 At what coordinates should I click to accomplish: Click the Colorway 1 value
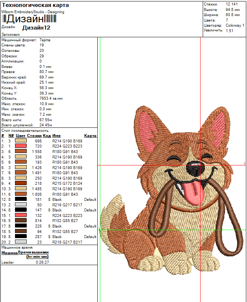(x=235, y=25)
